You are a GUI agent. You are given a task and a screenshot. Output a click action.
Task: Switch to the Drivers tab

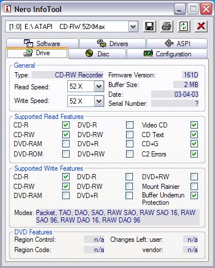pos(112,43)
